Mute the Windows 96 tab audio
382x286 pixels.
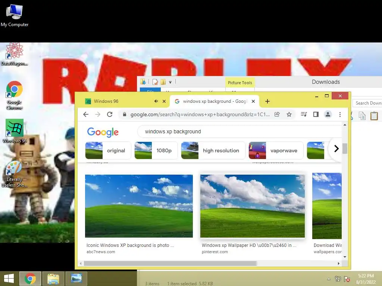point(156,101)
